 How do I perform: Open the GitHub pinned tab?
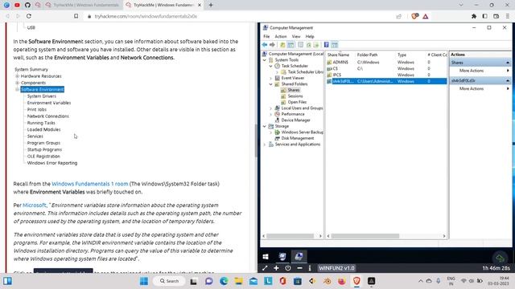pyautogui.click(x=27, y=5)
